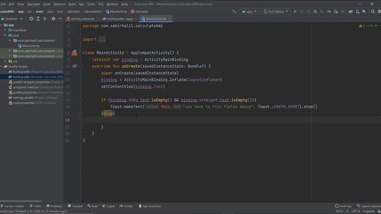Jump to the previous highlighted error arrow
Viewport: 381px width, 214px height.
tap(376, 26)
